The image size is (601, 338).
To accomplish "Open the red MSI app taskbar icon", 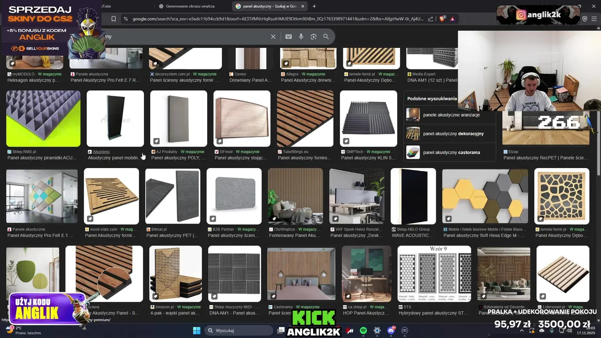I will point(350,330).
